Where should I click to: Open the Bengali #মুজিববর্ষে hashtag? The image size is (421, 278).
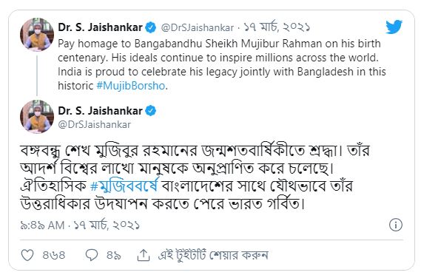(124, 186)
